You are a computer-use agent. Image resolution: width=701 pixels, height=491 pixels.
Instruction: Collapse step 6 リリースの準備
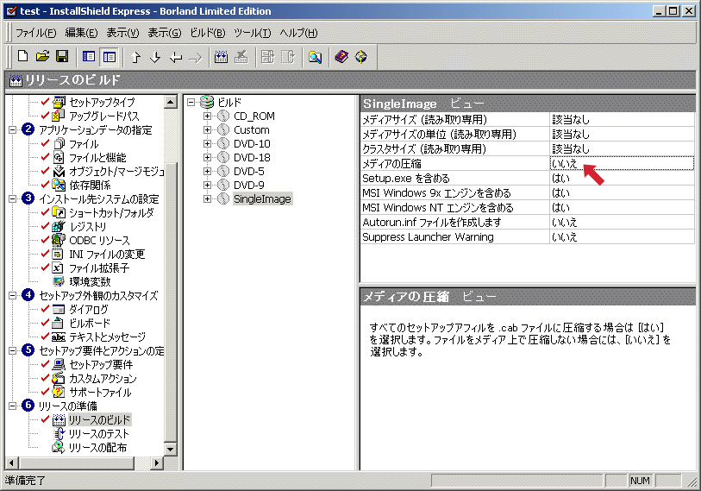(13, 406)
